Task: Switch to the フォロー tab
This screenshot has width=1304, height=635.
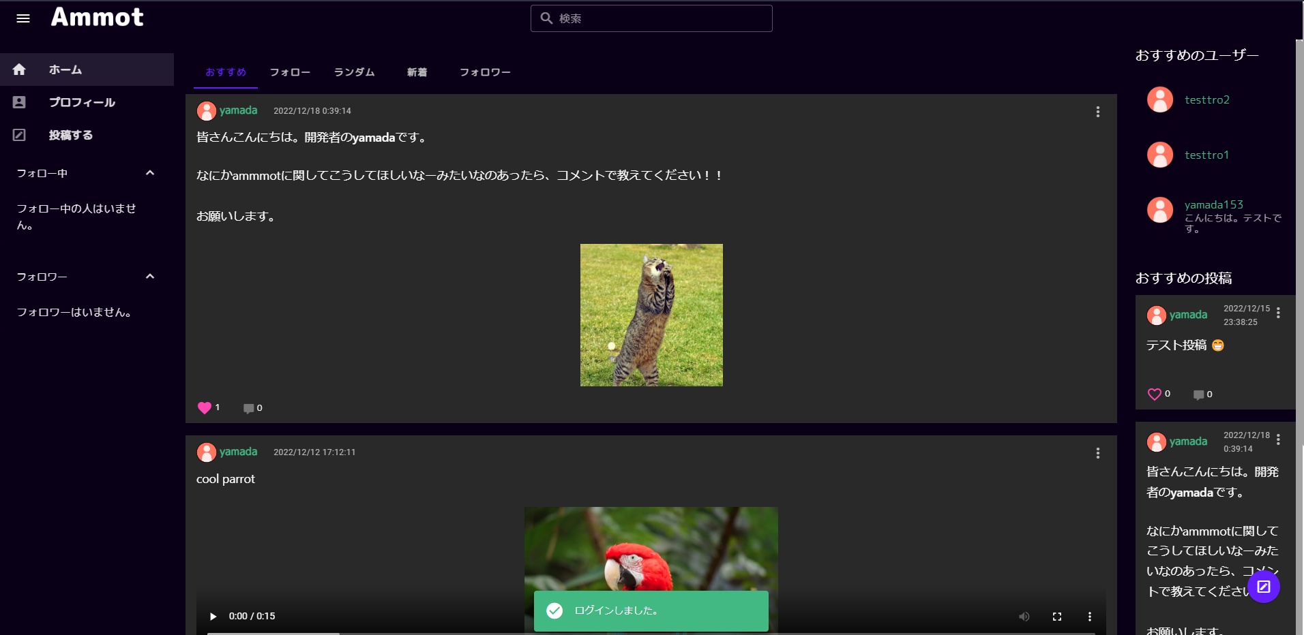Action: 289,72
